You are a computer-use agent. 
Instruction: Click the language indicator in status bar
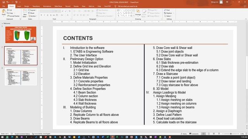[x=22, y=134]
